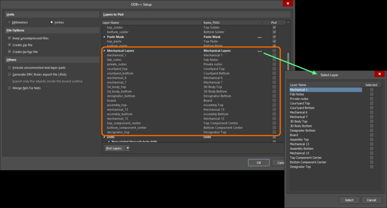Toggle Keep uncompressed files checkbox
Image resolution: width=387 pixels, height=208 pixels.
[x=9, y=38]
